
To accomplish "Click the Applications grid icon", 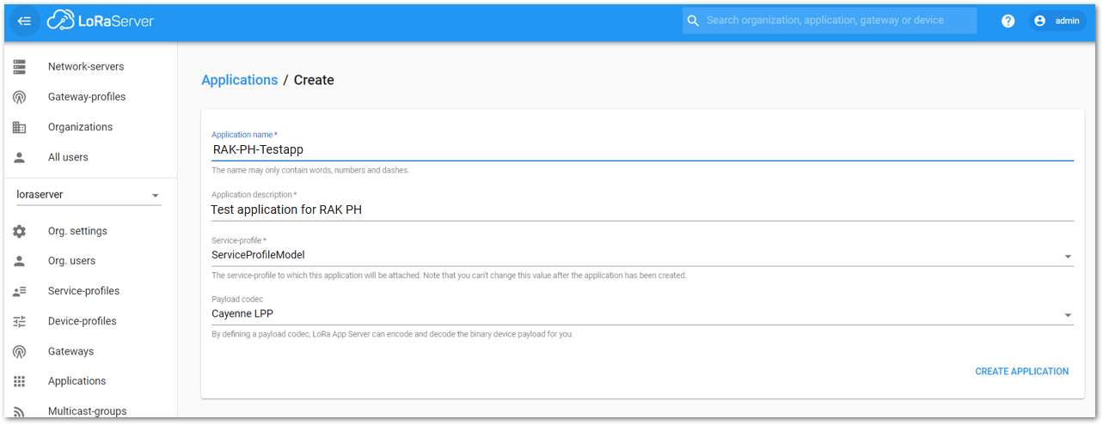I will coord(20,381).
